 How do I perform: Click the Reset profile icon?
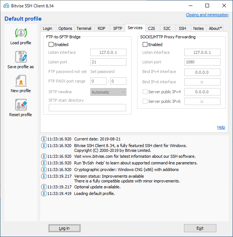21,105
